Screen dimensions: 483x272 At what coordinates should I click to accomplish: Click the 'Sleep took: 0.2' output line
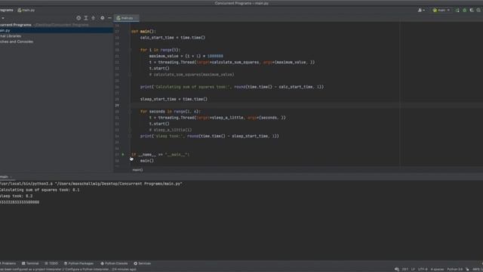17,196
